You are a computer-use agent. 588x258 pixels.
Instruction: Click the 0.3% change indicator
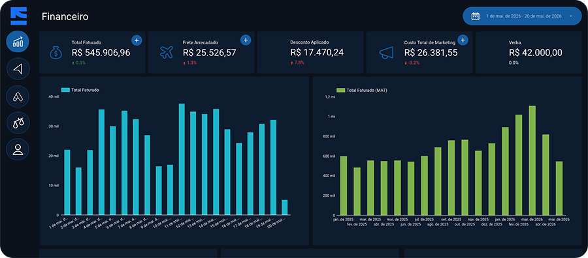(79, 63)
